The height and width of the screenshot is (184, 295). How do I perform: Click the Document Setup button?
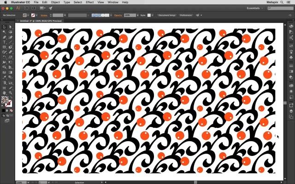click(167, 15)
